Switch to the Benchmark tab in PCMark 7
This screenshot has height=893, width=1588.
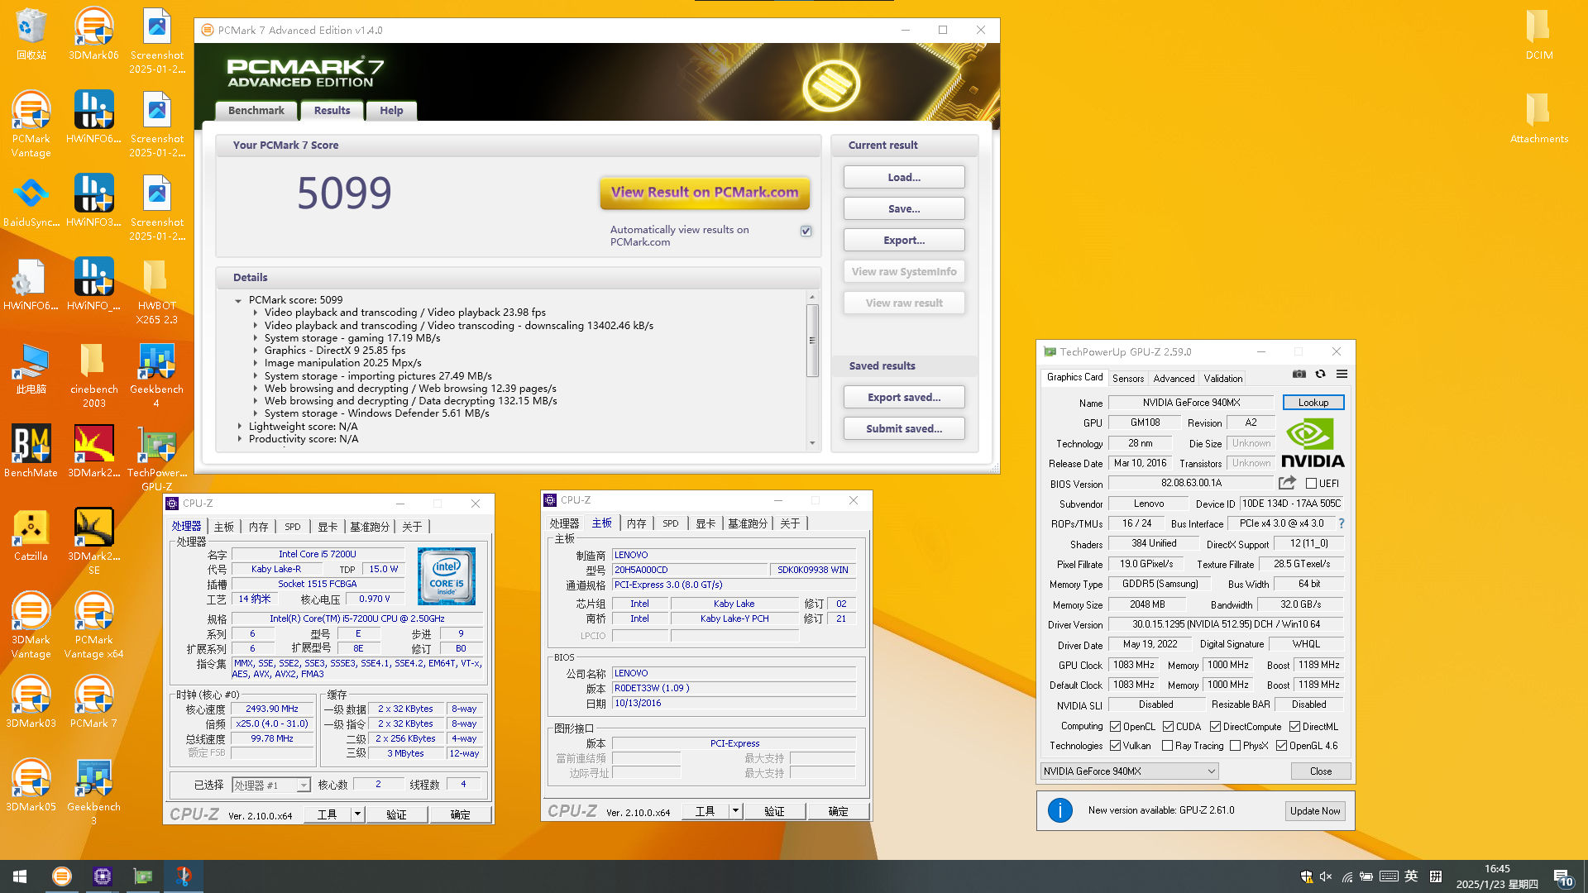point(256,111)
